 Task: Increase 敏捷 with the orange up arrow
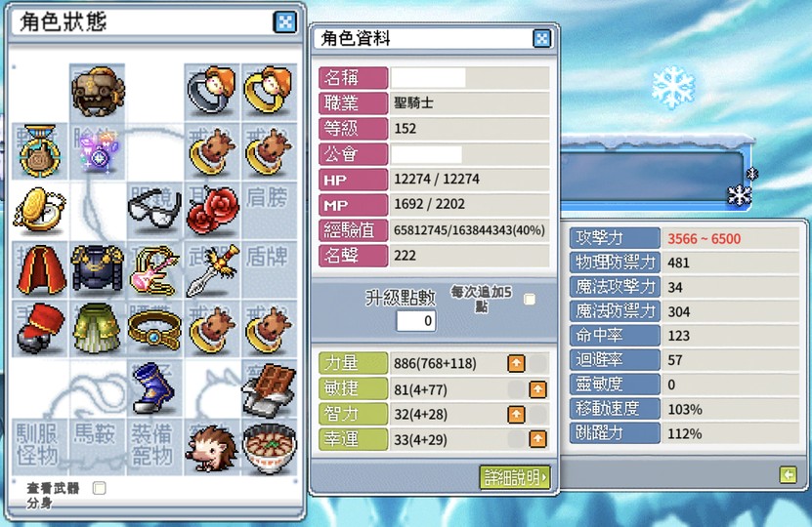pyautogui.click(x=537, y=389)
